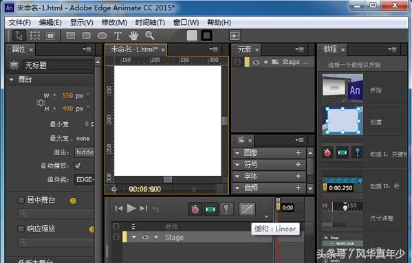Image resolution: width=412 pixels, height=263 pixels.
Task: Open the background color swatch
Action: 192,36
